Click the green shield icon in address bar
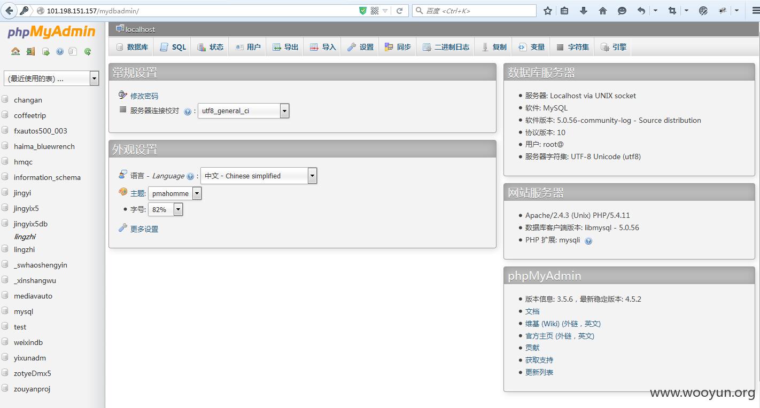Image resolution: width=760 pixels, height=408 pixels. tap(363, 11)
